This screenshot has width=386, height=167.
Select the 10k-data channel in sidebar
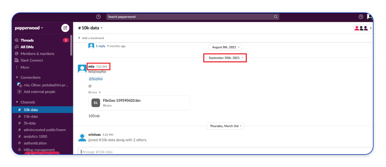point(42,110)
